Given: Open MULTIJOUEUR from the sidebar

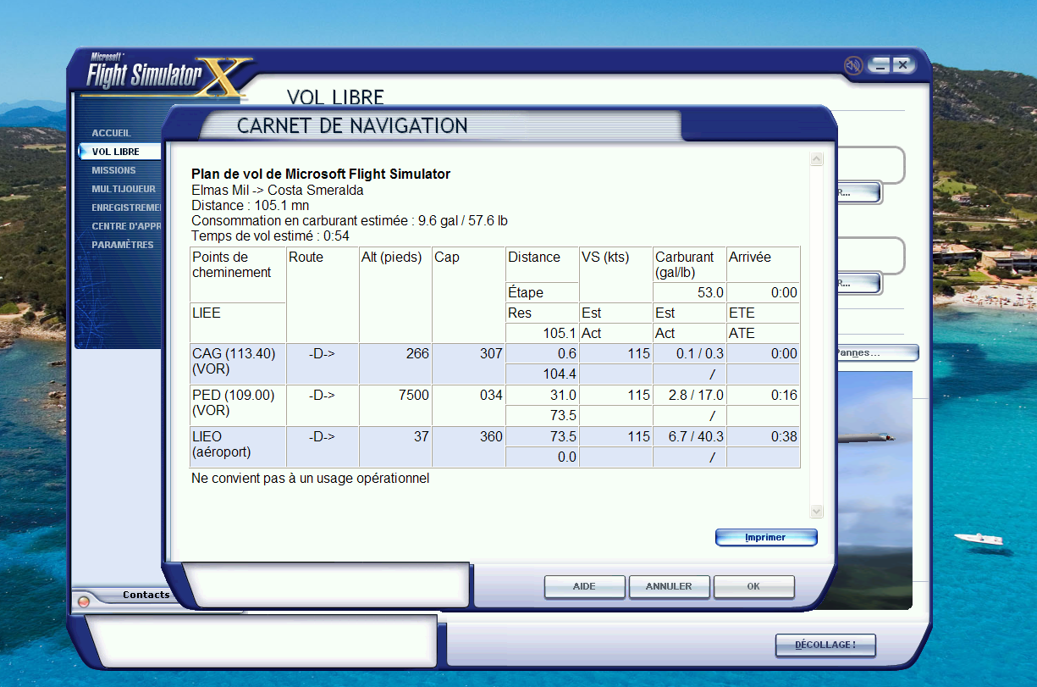Looking at the screenshot, I should click(x=124, y=189).
